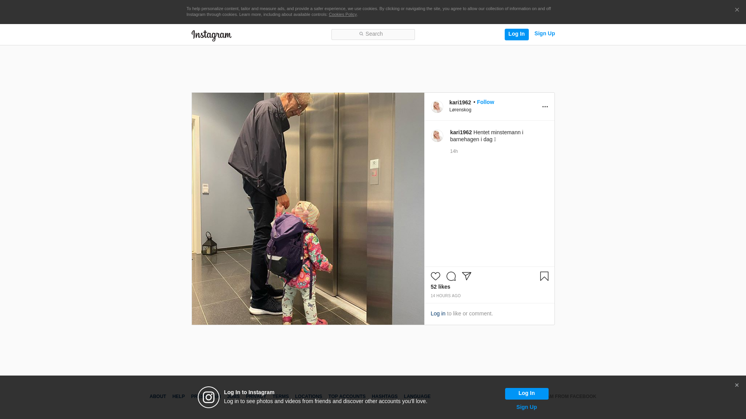Image resolution: width=746 pixels, height=419 pixels.
Task: Like the post with heart icon
Action: pos(435,276)
